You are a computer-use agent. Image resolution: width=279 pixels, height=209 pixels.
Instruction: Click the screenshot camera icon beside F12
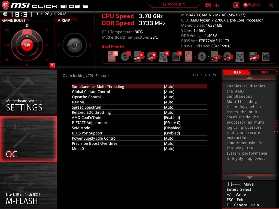tap(208, 5)
